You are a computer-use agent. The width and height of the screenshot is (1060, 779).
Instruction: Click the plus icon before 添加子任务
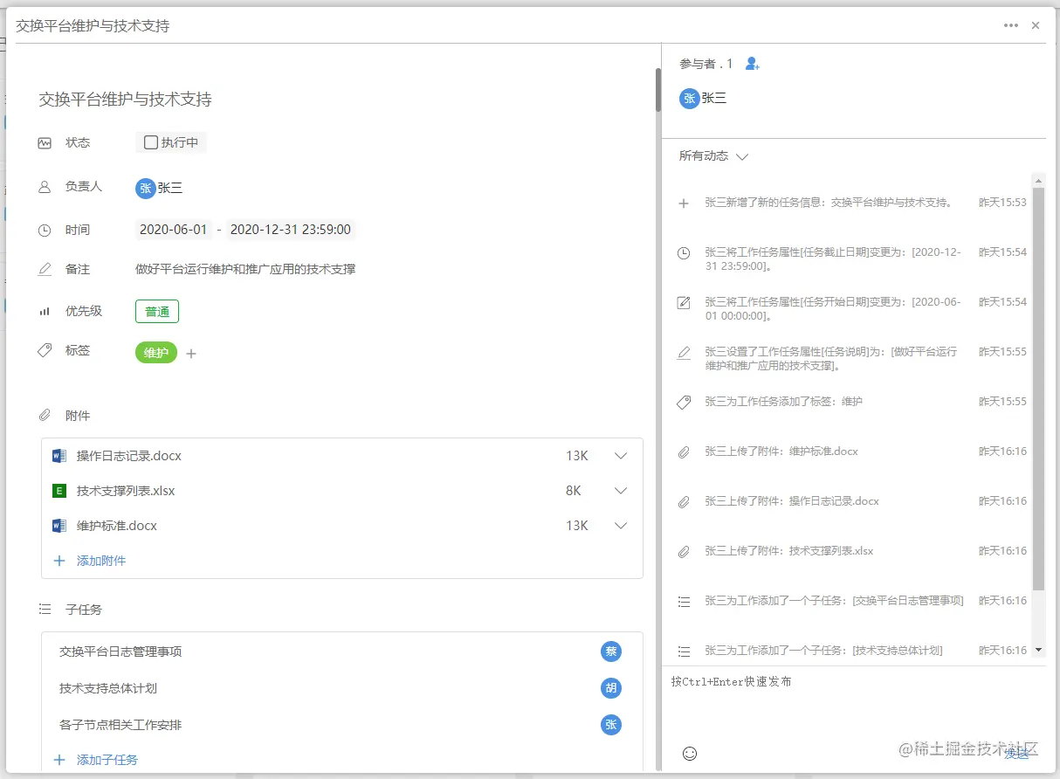tap(59, 760)
